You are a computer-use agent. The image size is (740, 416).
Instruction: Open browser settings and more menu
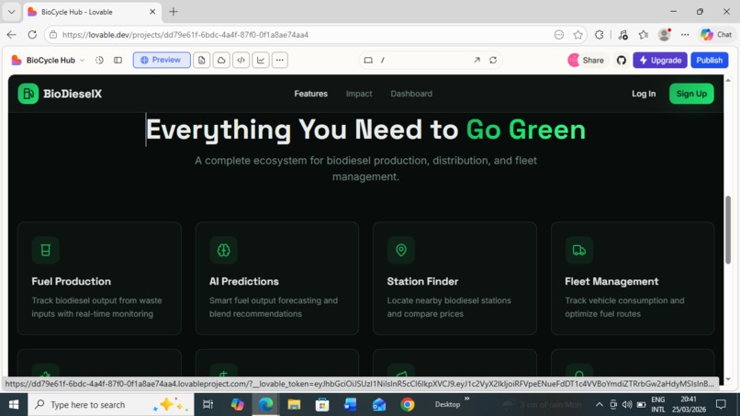pyautogui.click(x=685, y=35)
